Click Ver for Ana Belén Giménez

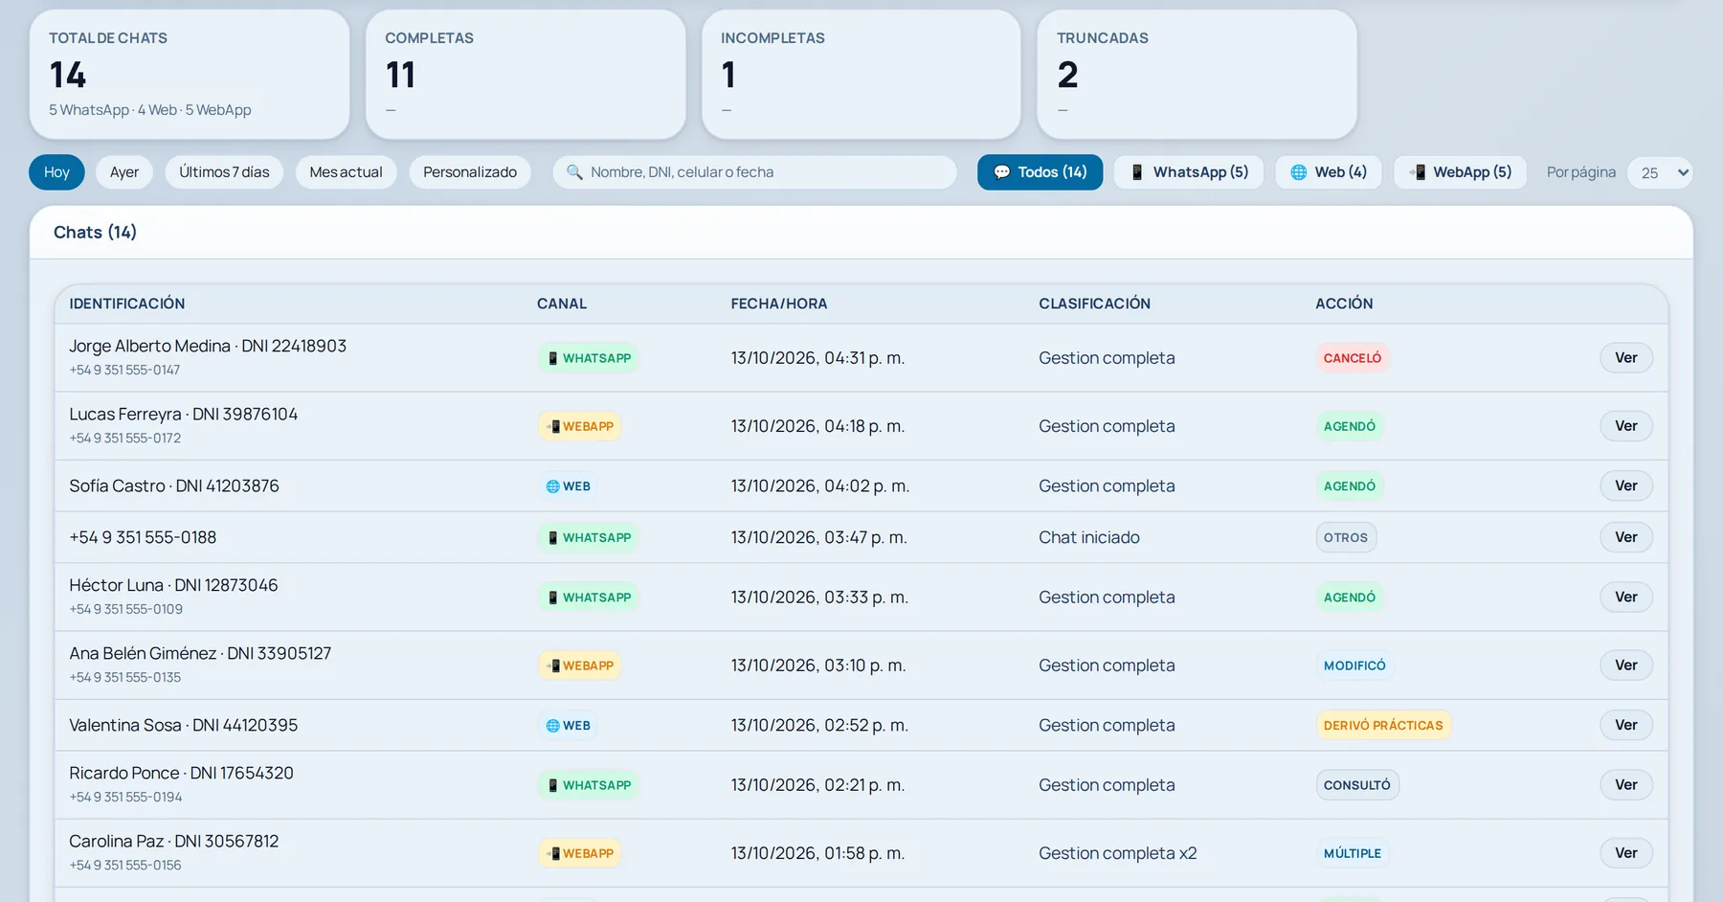1626,665
